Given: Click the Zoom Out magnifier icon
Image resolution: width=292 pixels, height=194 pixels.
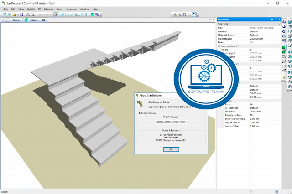Looking at the screenshot, I should pyautogui.click(x=180, y=15).
